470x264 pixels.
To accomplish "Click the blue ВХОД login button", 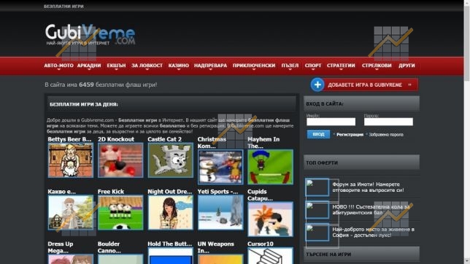I will click(x=318, y=134).
